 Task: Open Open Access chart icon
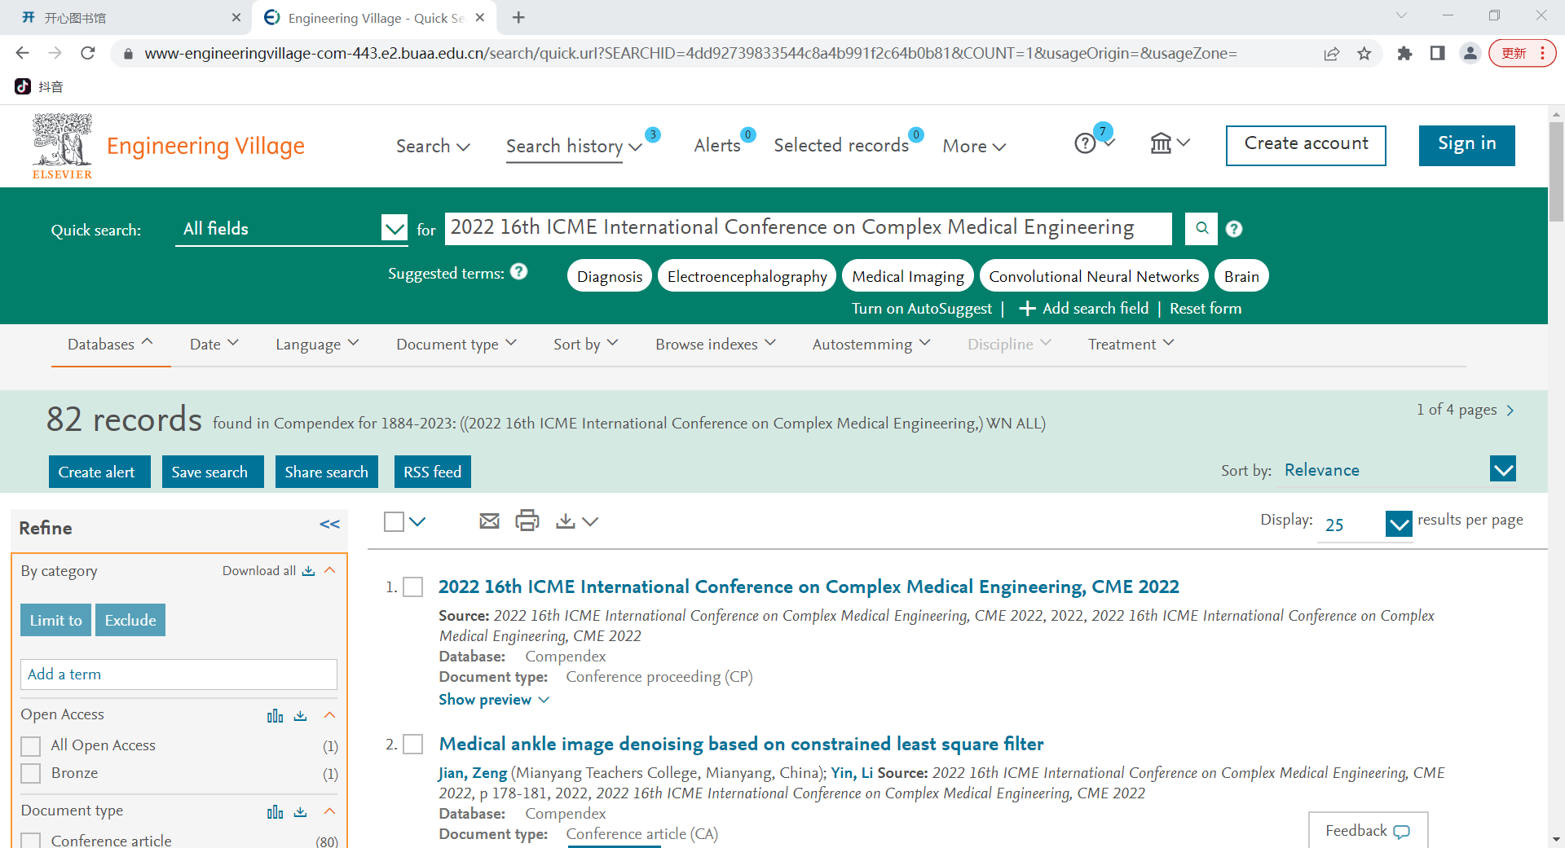click(276, 715)
